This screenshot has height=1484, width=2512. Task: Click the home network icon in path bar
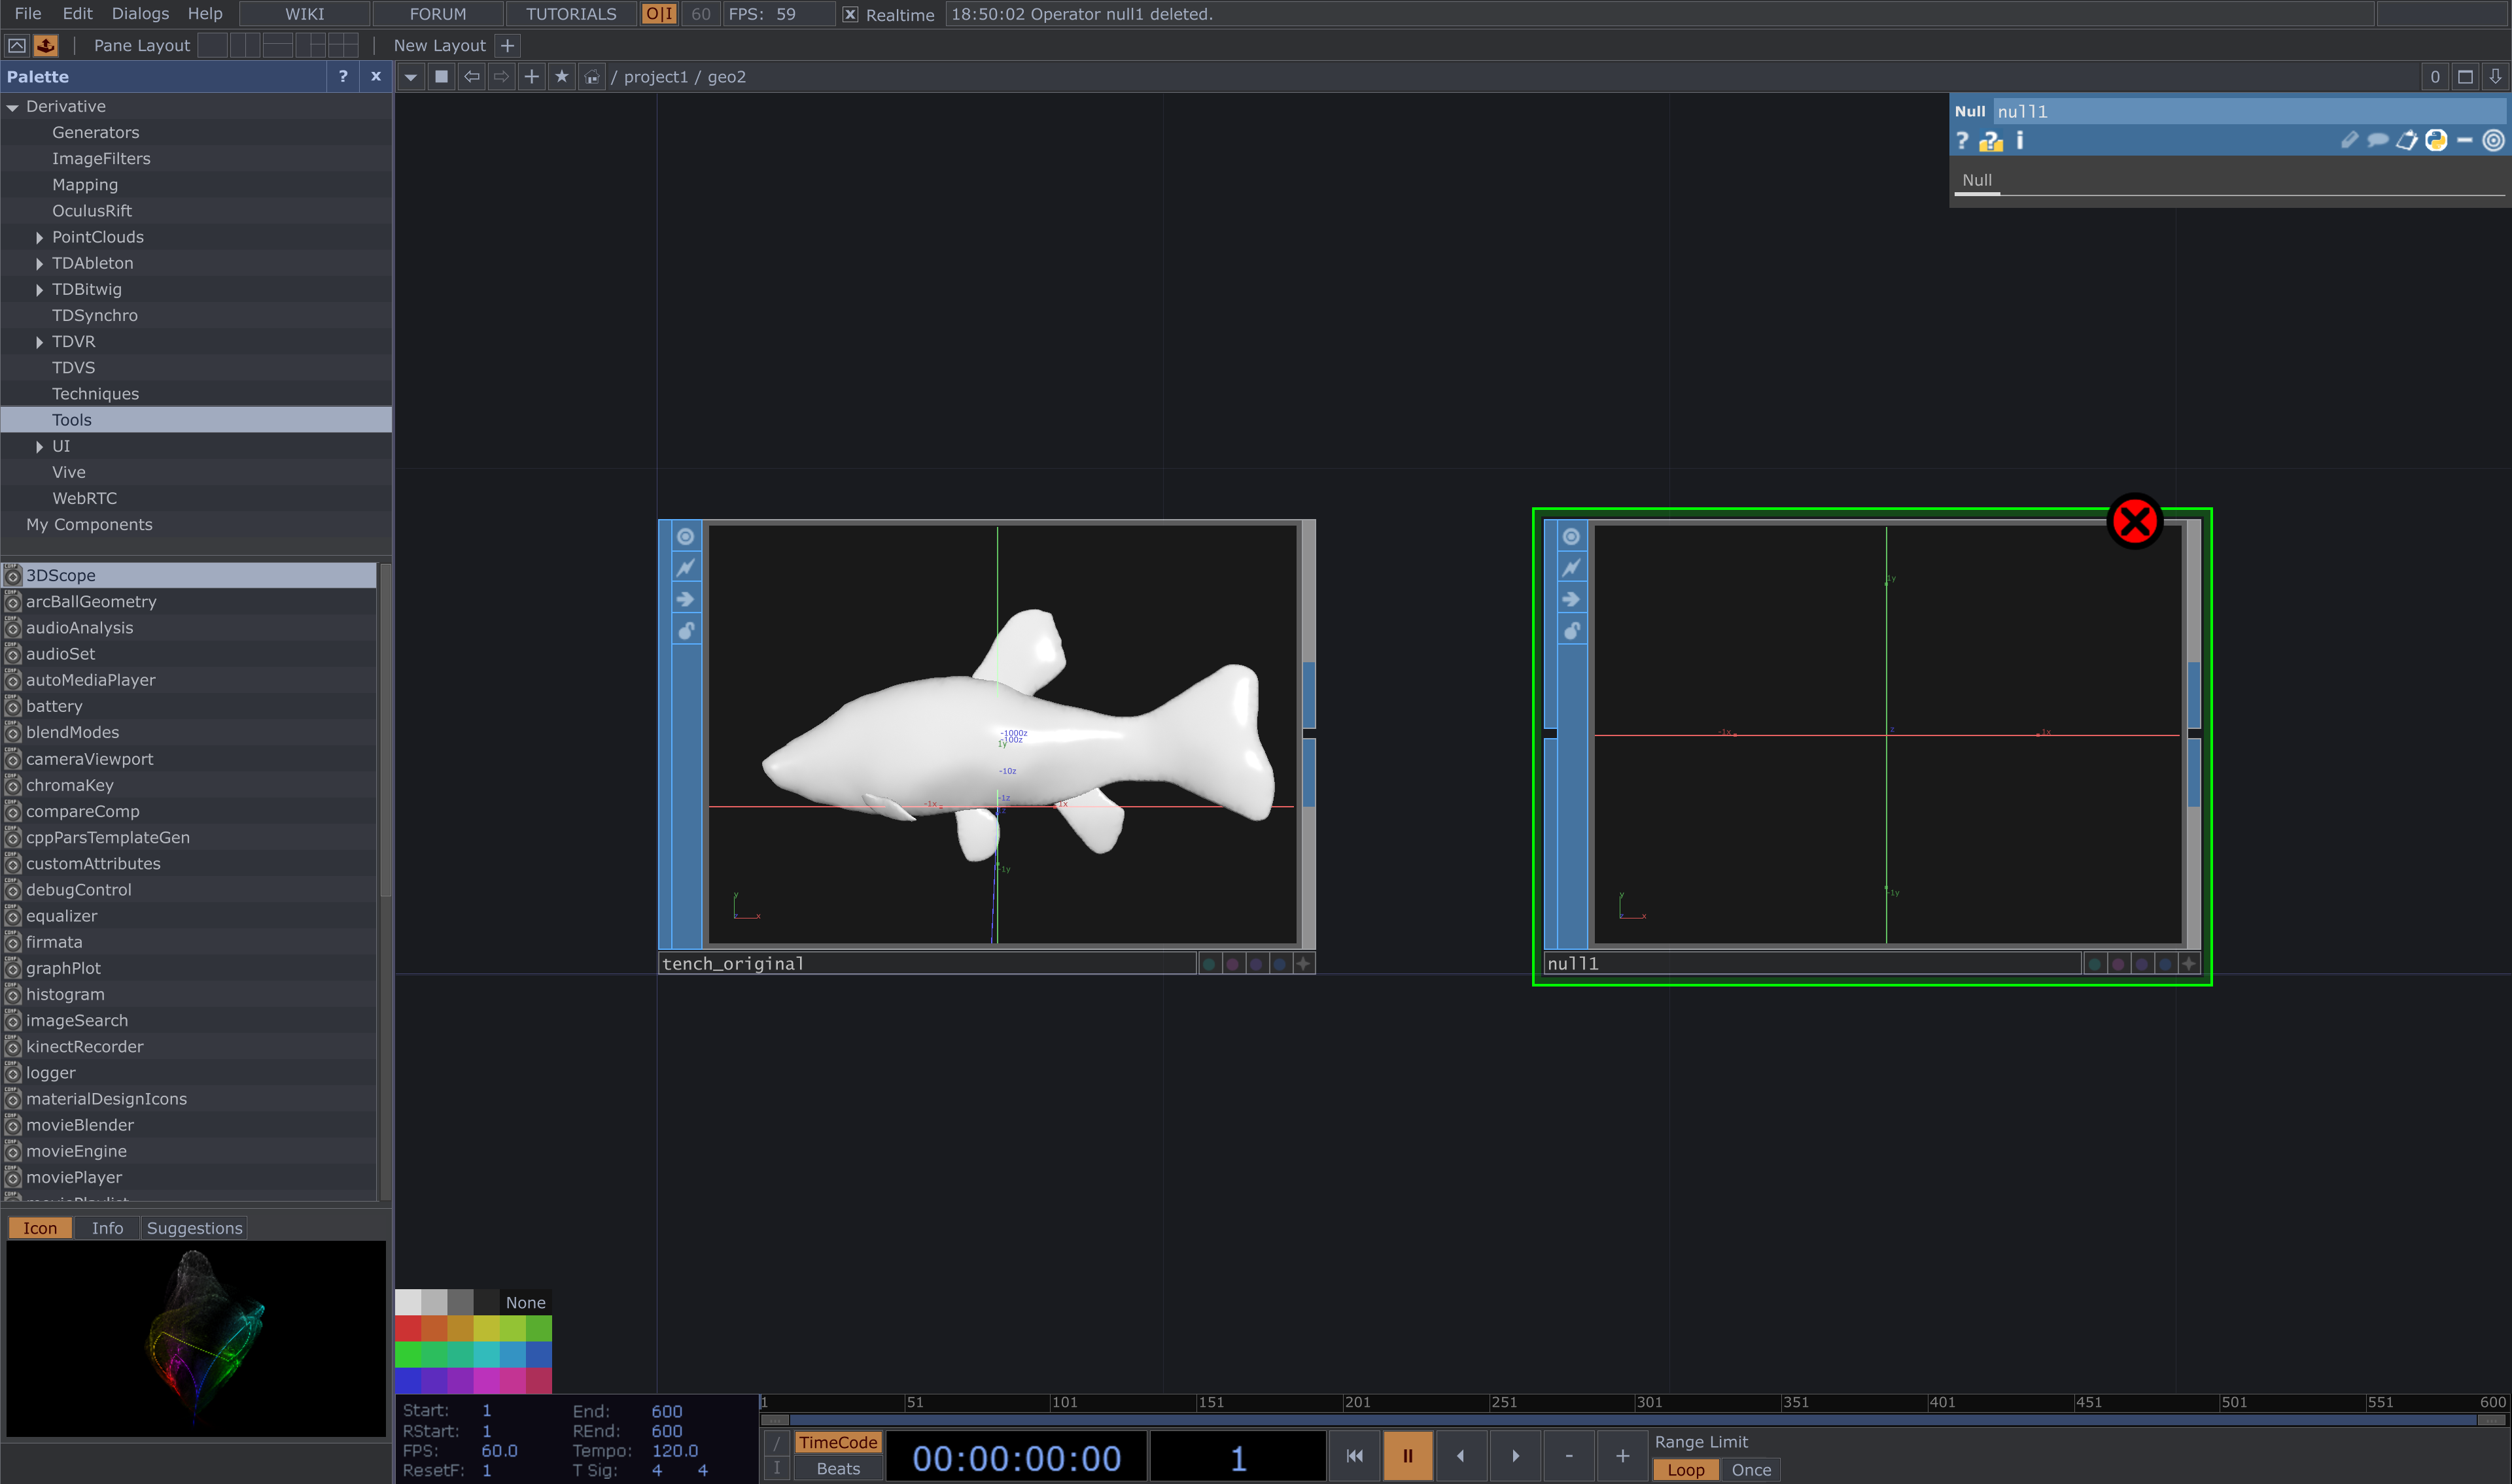(x=592, y=77)
